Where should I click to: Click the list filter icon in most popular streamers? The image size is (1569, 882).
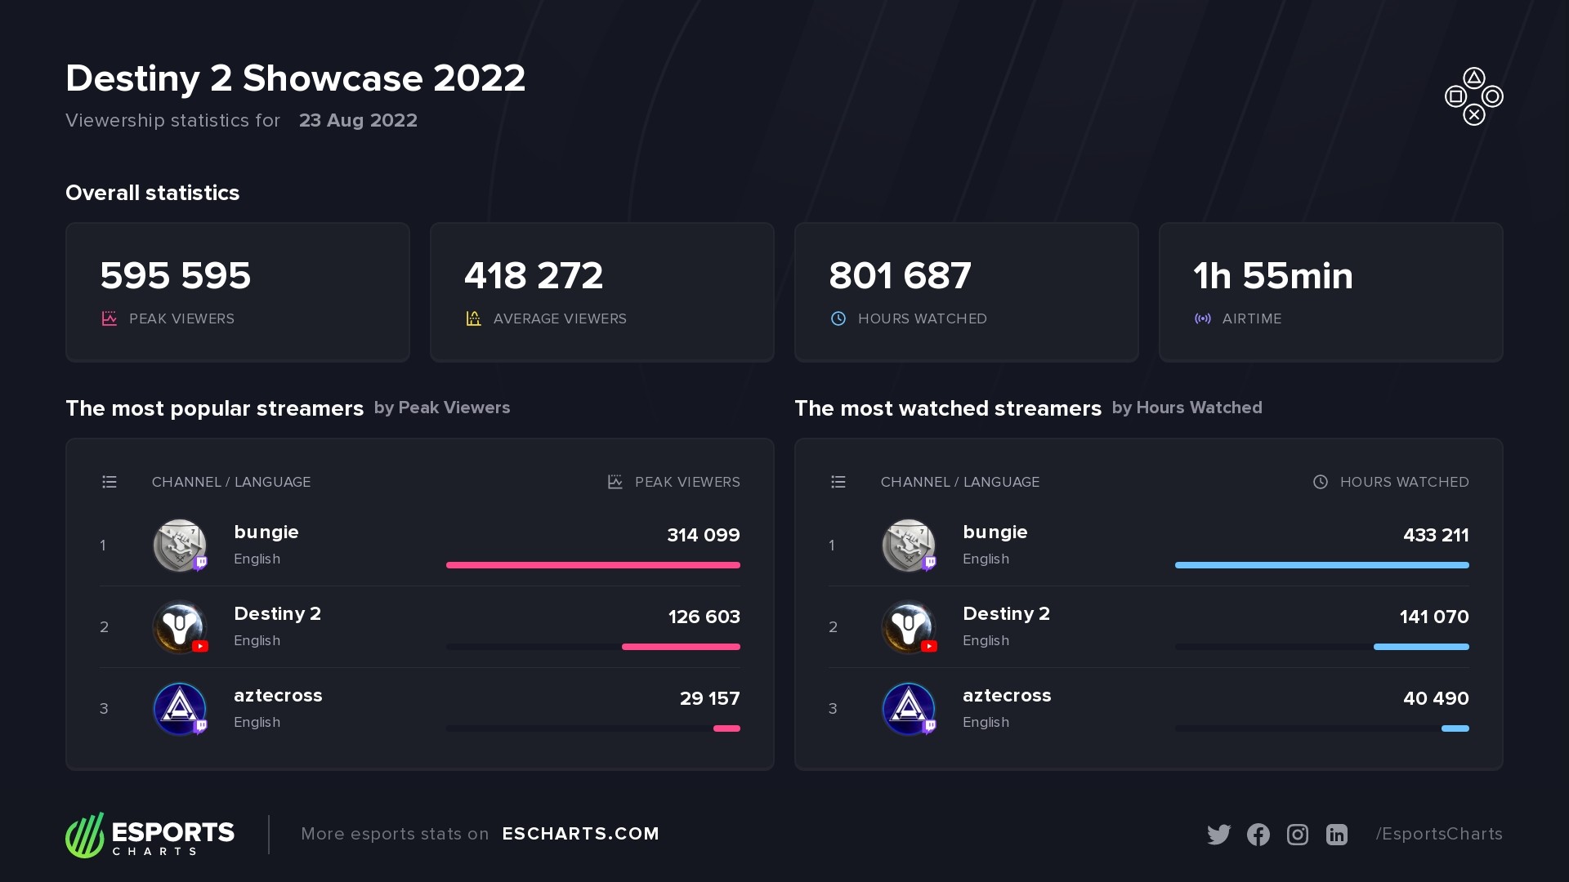(108, 481)
